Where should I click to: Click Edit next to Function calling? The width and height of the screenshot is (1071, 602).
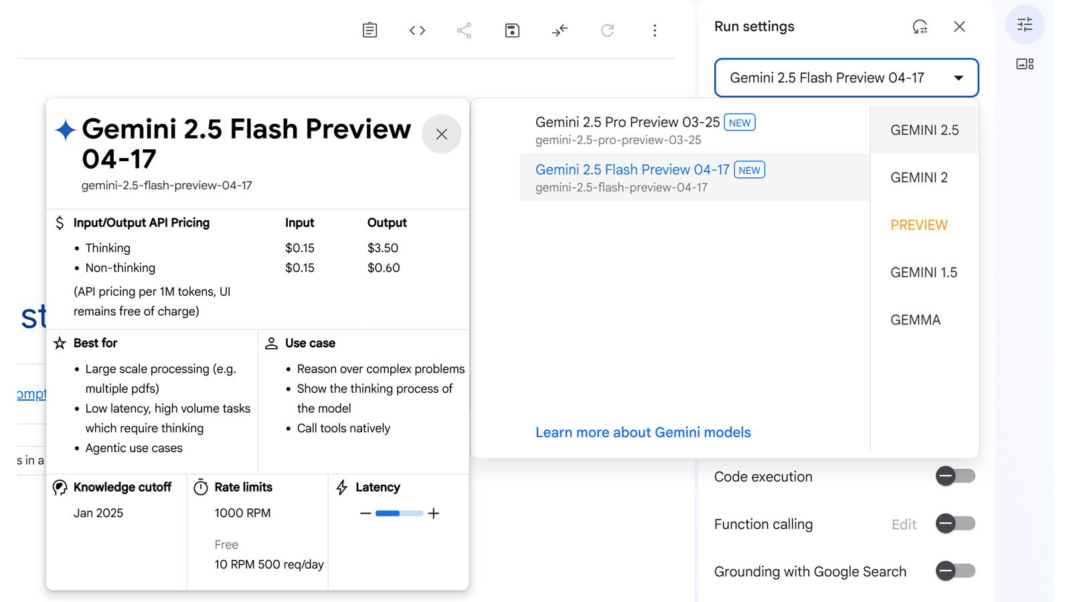point(904,525)
